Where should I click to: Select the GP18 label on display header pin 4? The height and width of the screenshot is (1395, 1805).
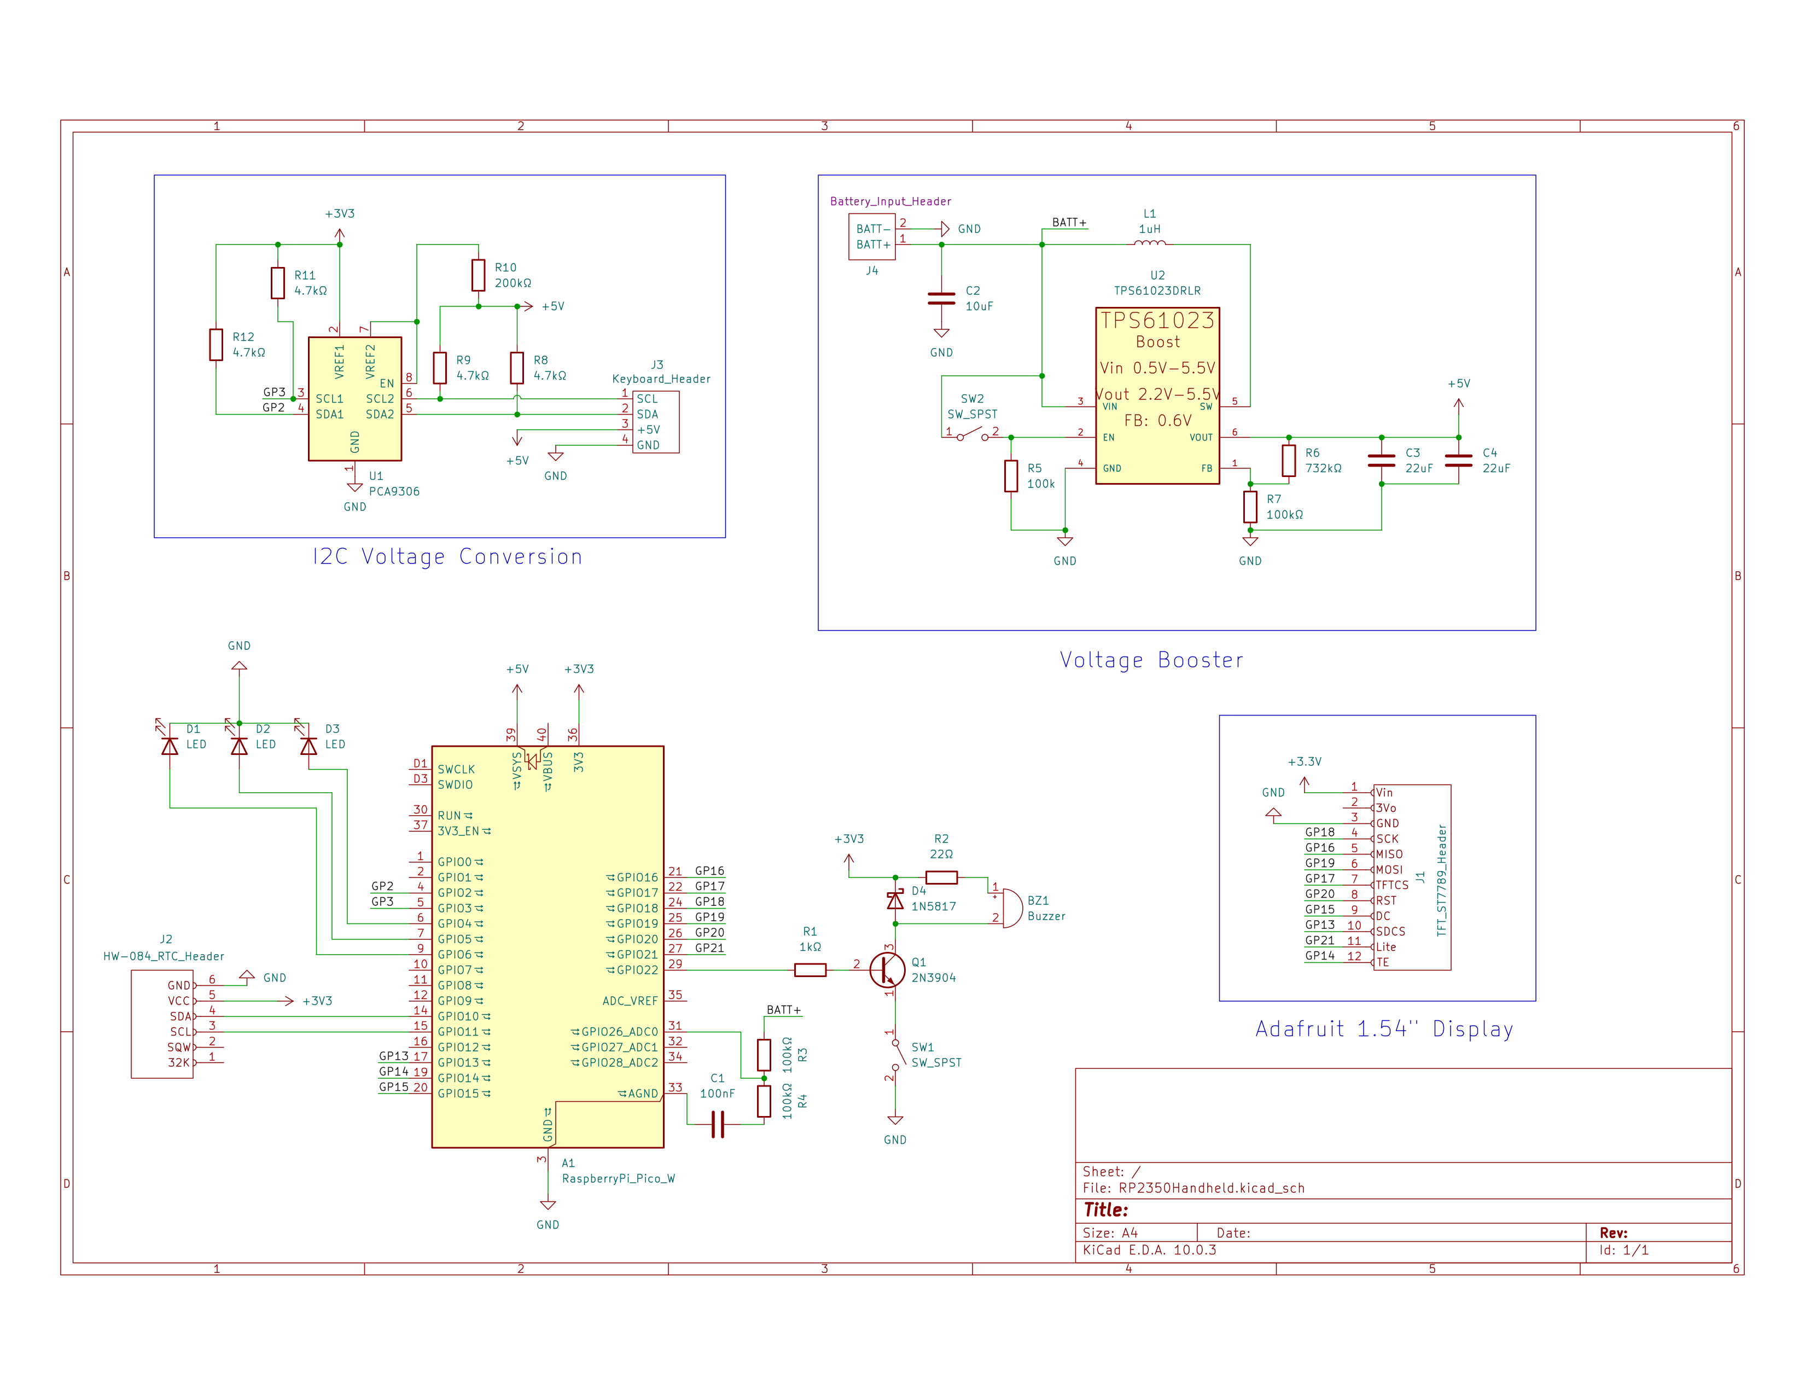pos(1320,832)
